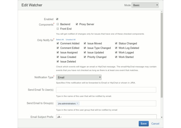Uncheck the Comment Edited event
Screen dimensions: 181x128
point(58,48)
